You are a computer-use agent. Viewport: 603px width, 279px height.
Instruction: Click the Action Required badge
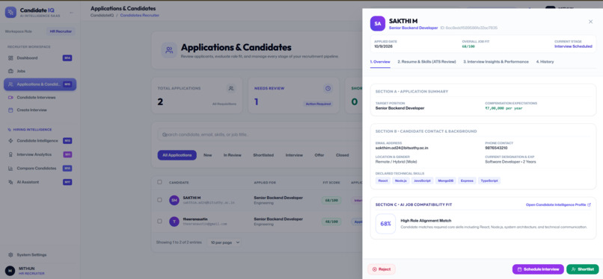pyautogui.click(x=318, y=104)
